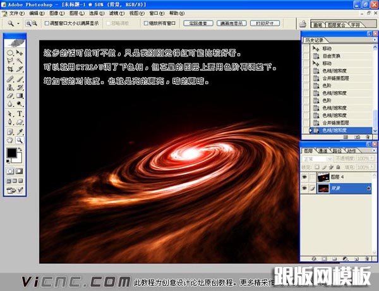Select the Blur tool

[x=10, y=104]
